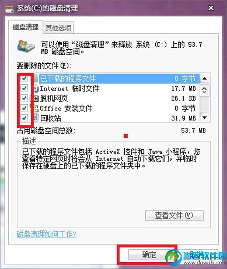The image size is (227, 269).
Task: Click the file list scrollbar thumb
Action: point(205,90)
